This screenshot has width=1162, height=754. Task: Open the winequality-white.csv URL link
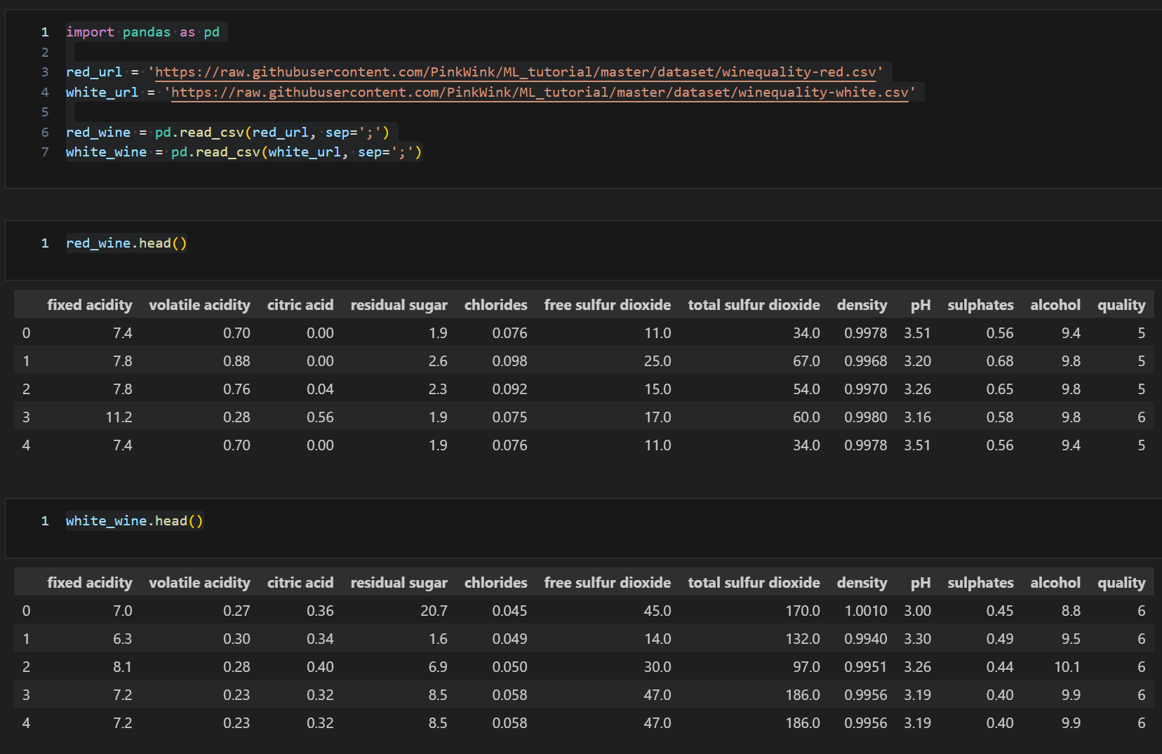[539, 93]
